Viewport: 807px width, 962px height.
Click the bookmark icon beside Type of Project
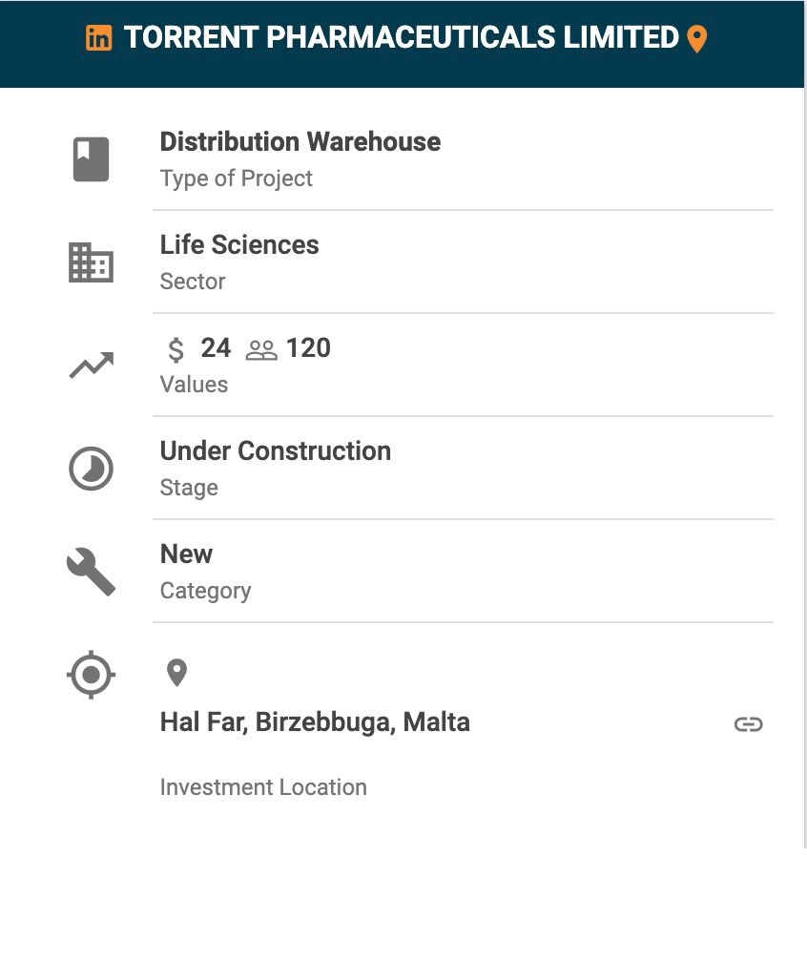coord(92,159)
